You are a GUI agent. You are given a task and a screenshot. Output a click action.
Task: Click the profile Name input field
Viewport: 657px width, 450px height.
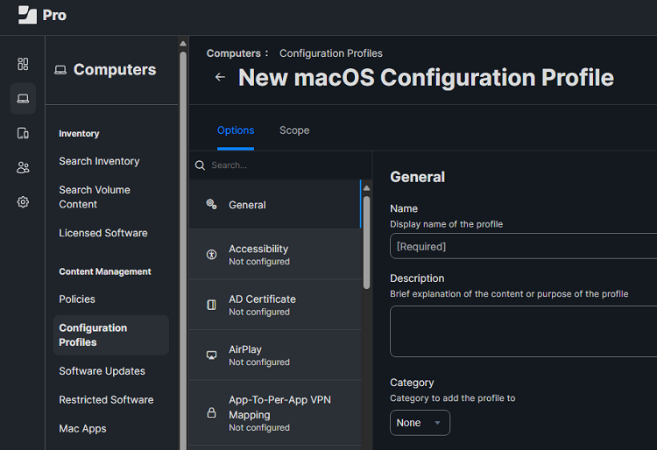coord(523,247)
